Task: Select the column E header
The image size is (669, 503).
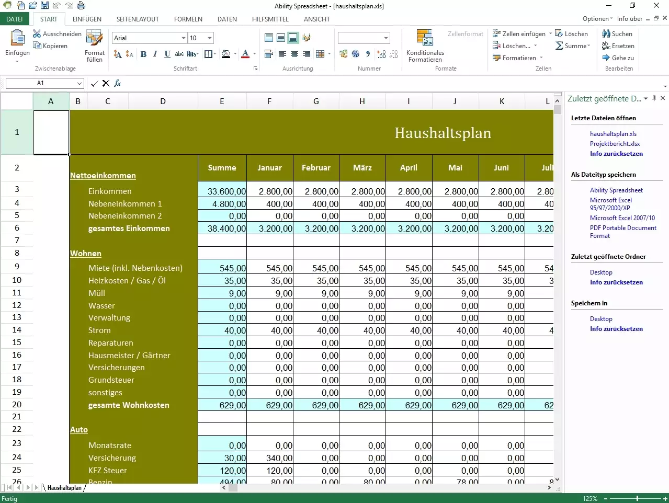Action: point(222,101)
